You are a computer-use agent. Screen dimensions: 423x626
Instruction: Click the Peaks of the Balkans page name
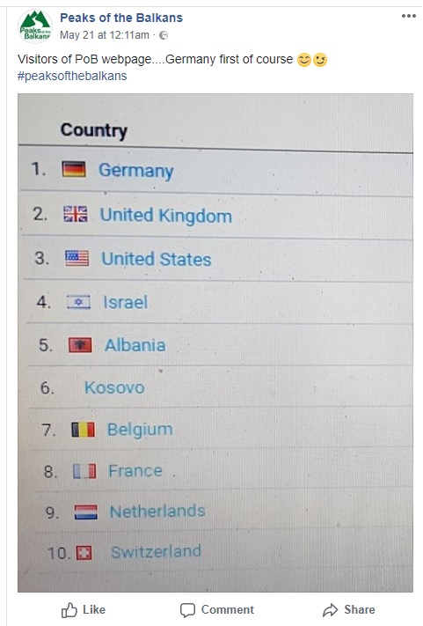(x=121, y=18)
